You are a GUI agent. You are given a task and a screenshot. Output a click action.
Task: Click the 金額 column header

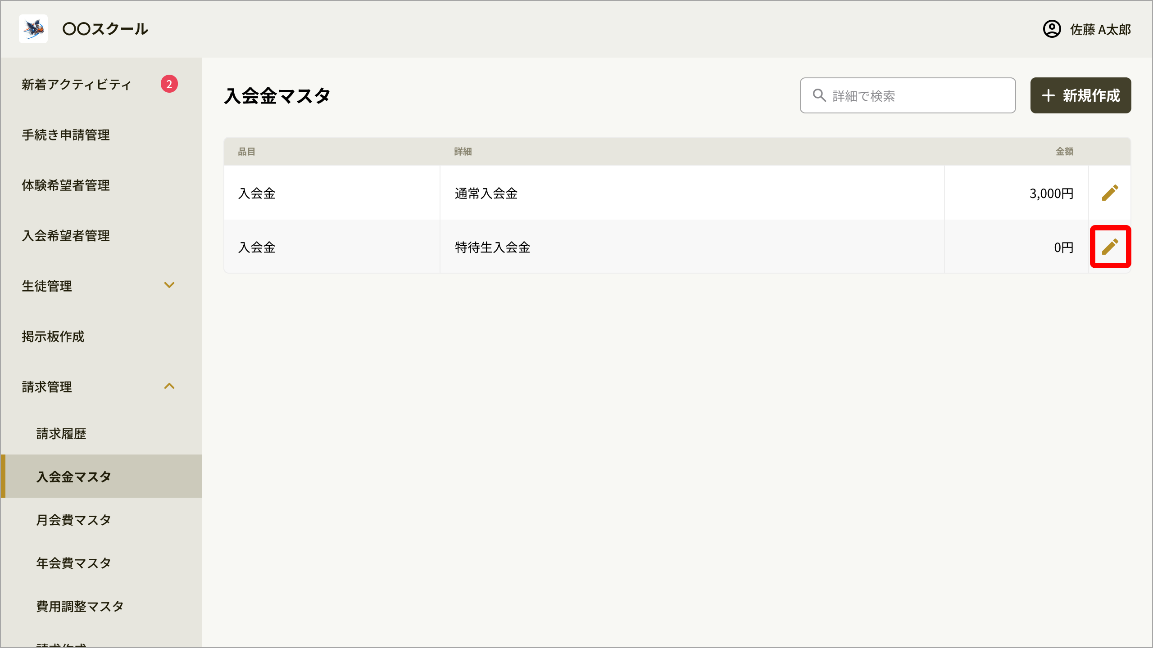(1064, 152)
